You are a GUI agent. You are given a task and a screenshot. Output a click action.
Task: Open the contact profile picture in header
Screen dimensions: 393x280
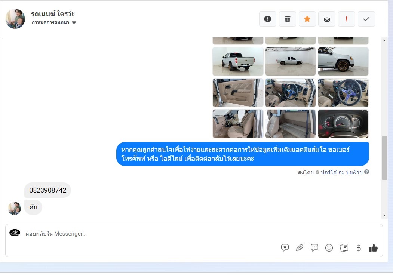pos(15,19)
